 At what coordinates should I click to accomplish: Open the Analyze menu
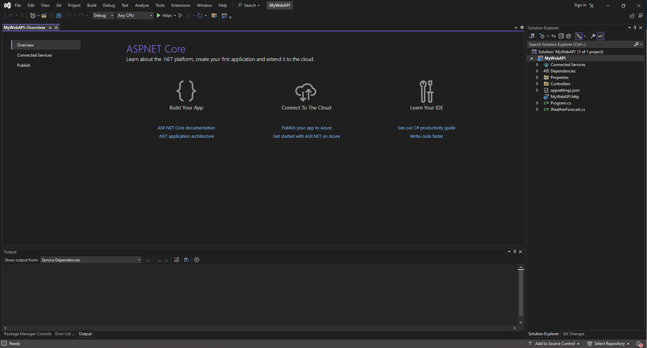[142, 5]
